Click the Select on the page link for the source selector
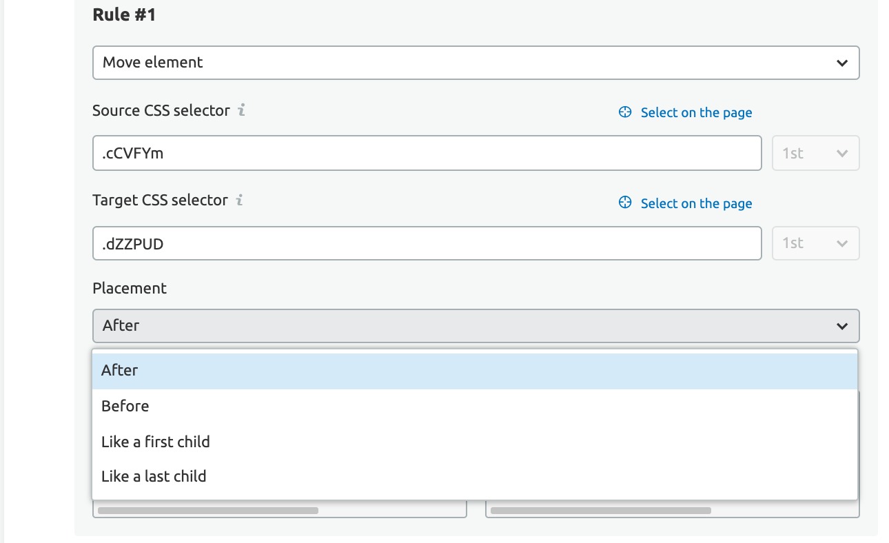 [x=696, y=112]
